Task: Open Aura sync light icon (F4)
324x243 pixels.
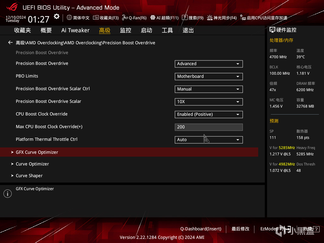Action: (x=209, y=18)
